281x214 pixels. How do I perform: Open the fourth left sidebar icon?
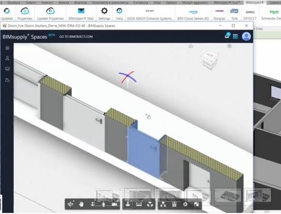point(7,80)
